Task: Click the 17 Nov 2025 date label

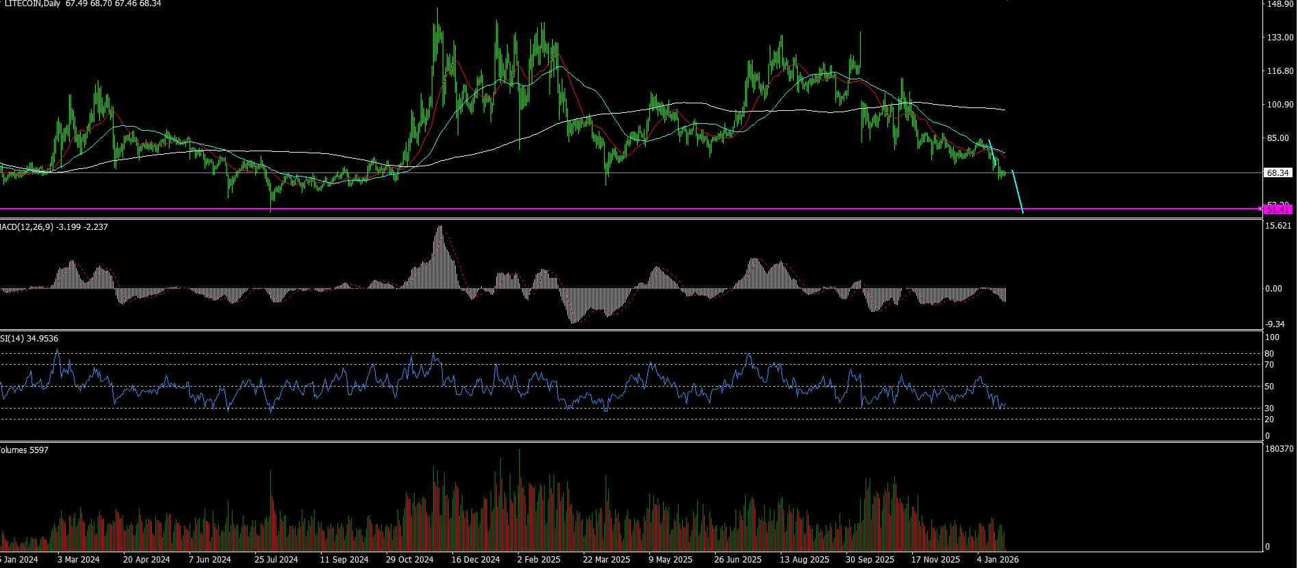Action: click(x=936, y=560)
